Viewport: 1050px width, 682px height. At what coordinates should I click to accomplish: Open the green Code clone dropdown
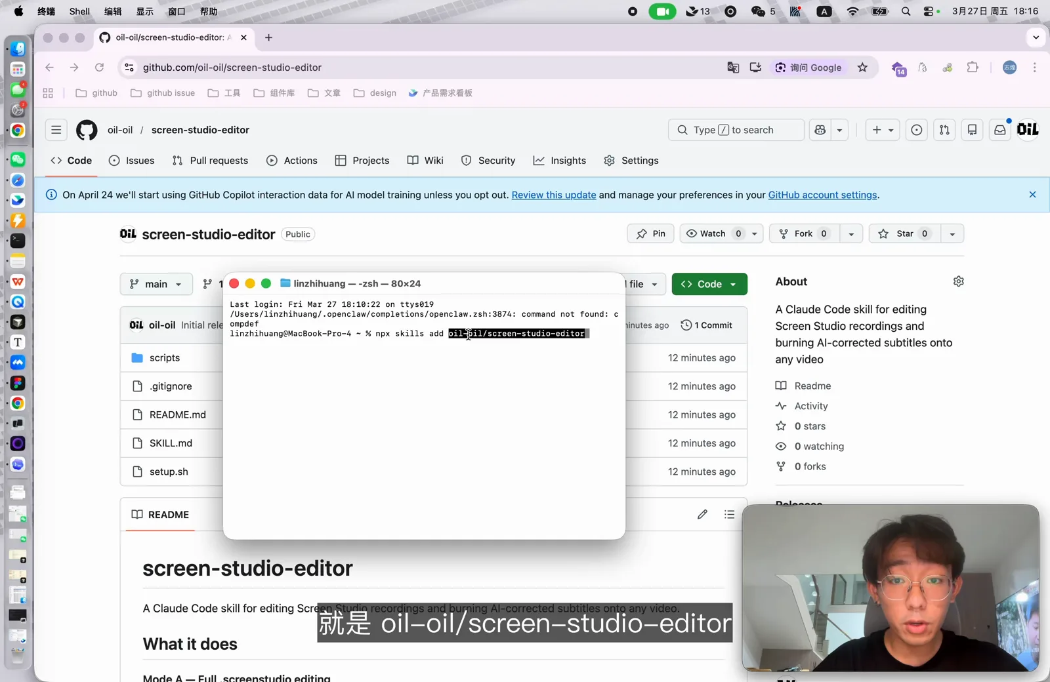click(x=709, y=284)
